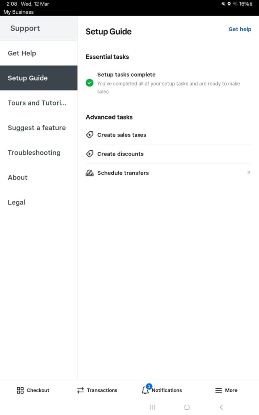
Task: Open the Legal section
Action: tap(17, 202)
